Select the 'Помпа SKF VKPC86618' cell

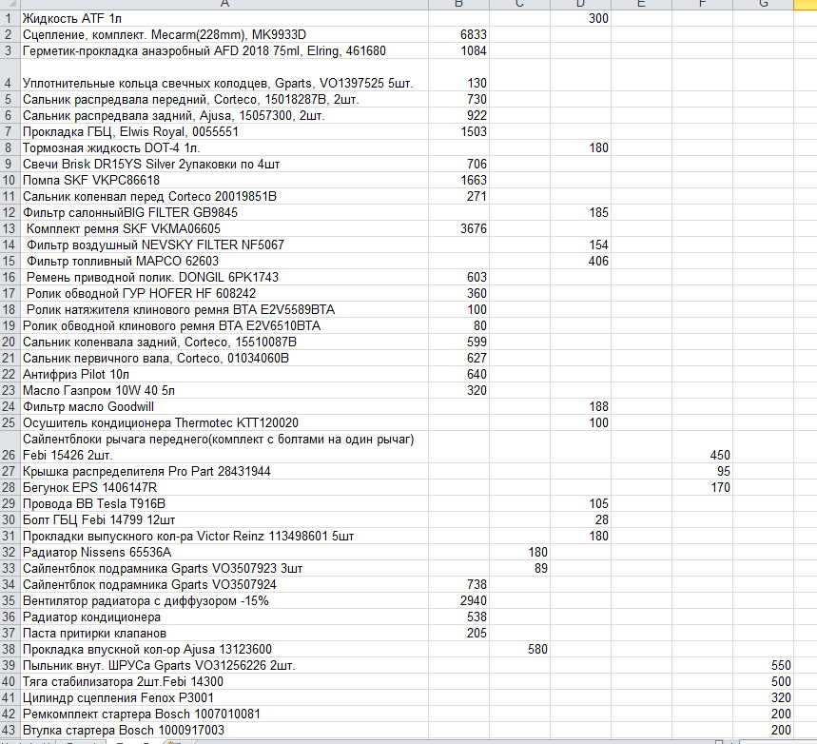point(224,180)
